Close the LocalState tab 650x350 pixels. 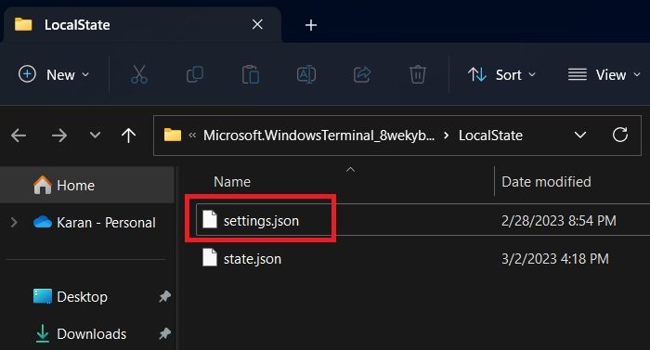tap(257, 24)
